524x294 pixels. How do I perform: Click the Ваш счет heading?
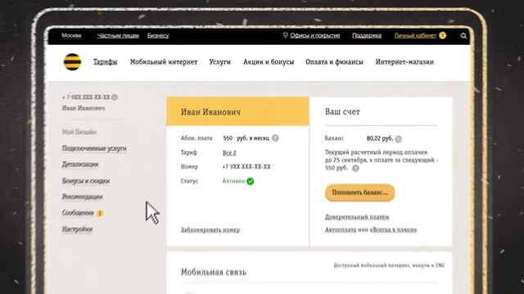coord(342,112)
